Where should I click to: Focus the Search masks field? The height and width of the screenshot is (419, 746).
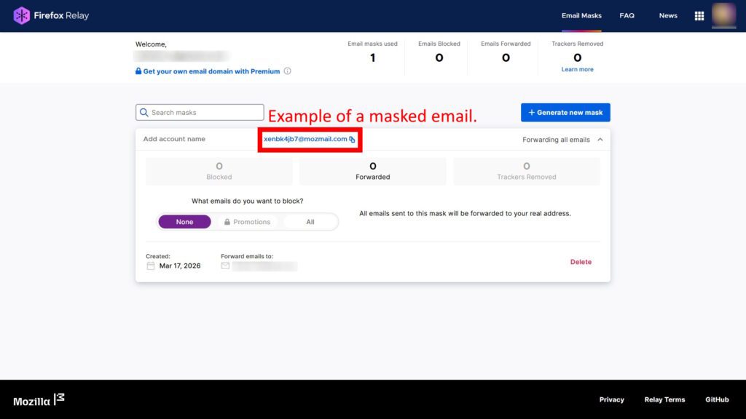pyautogui.click(x=200, y=113)
